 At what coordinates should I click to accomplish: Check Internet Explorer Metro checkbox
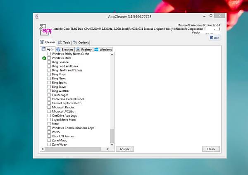coord(49,103)
